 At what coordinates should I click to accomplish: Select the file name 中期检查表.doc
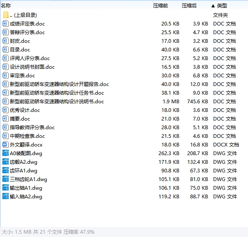coord(27,136)
